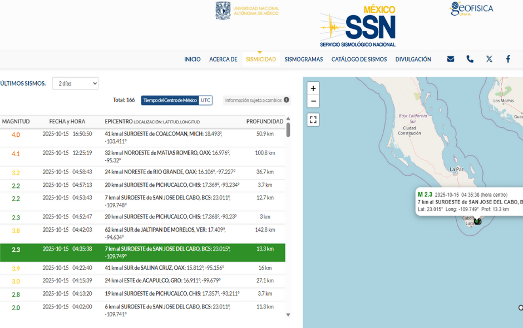Enable fullscreen map view

313,120
